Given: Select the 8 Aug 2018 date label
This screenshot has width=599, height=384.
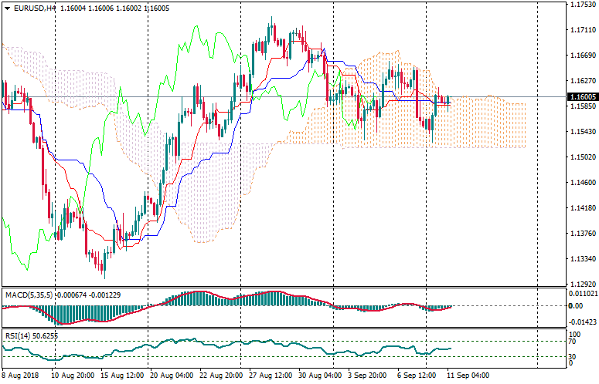Looking at the screenshot, I should pos(20,376).
